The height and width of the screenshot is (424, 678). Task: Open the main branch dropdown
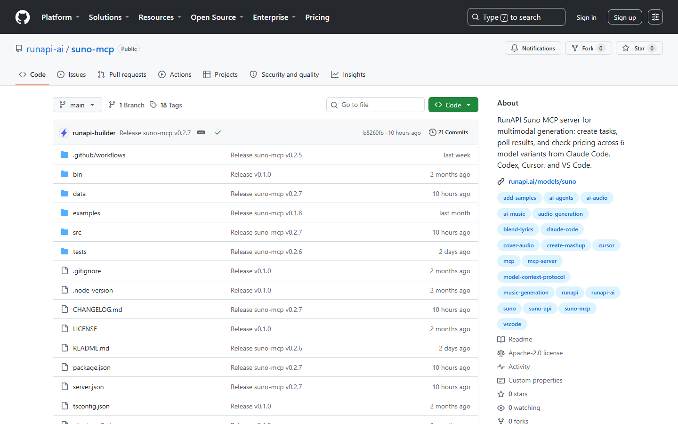point(77,105)
